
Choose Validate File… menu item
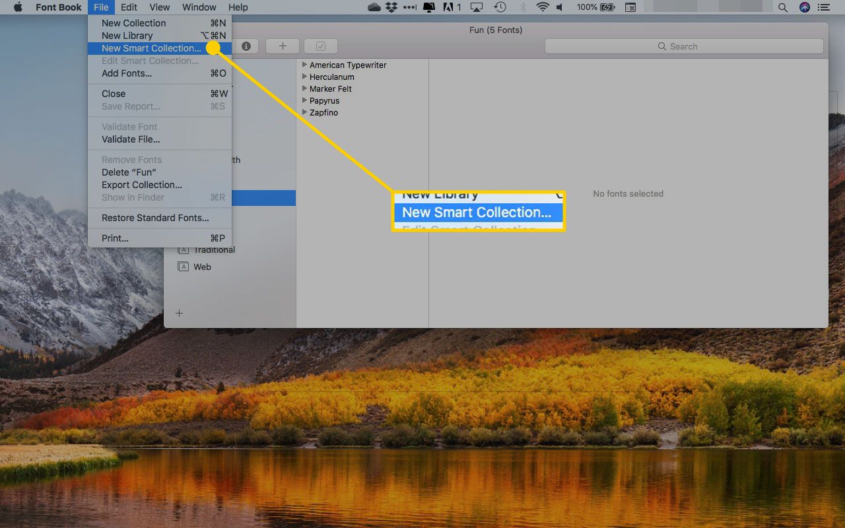tap(160, 139)
